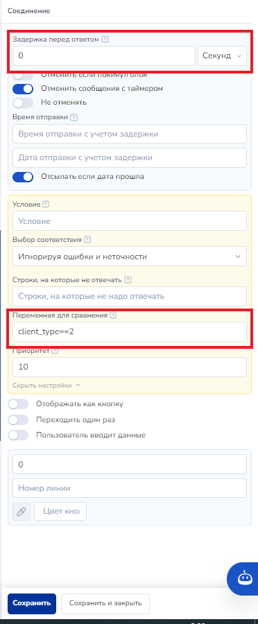Click help icon beside Время отправки
Screen dimensions: 258x624
74,117
